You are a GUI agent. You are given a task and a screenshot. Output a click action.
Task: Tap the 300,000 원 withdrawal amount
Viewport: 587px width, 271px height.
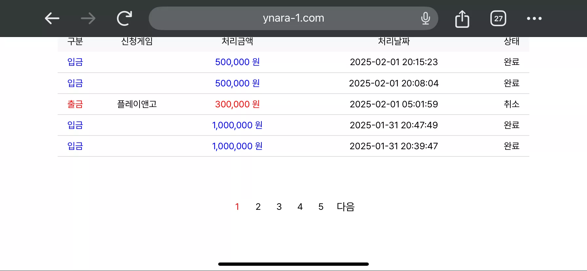(x=237, y=104)
